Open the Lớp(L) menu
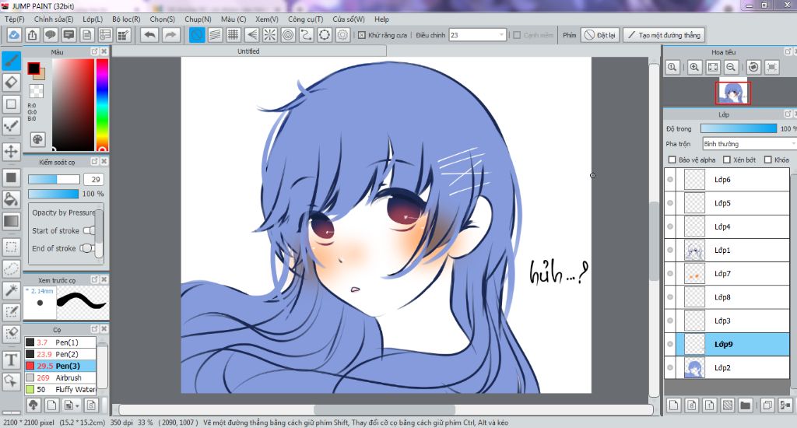Image resolution: width=797 pixels, height=428 pixels. click(93, 19)
